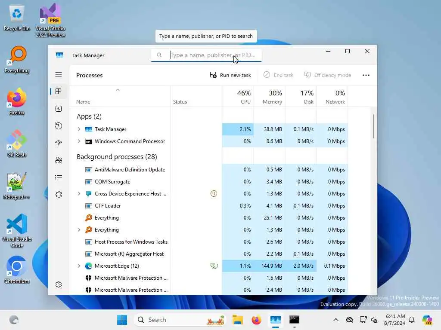
Task: Click the Processes list vertical scrollbar
Action: (374, 126)
